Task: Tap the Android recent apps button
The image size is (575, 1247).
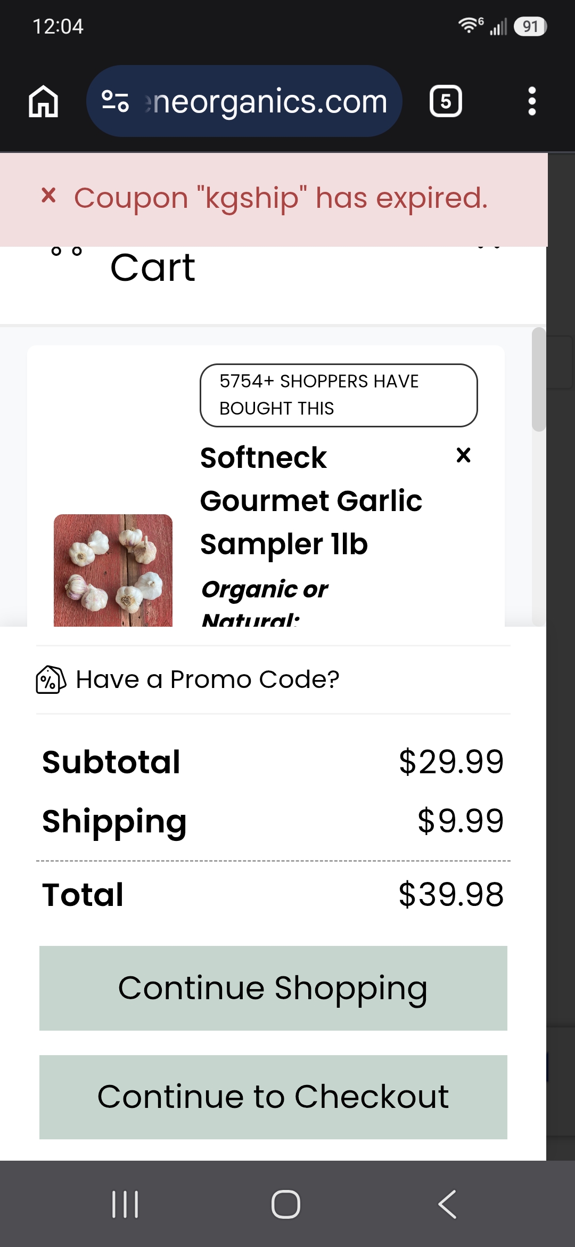Action: coord(125,1204)
